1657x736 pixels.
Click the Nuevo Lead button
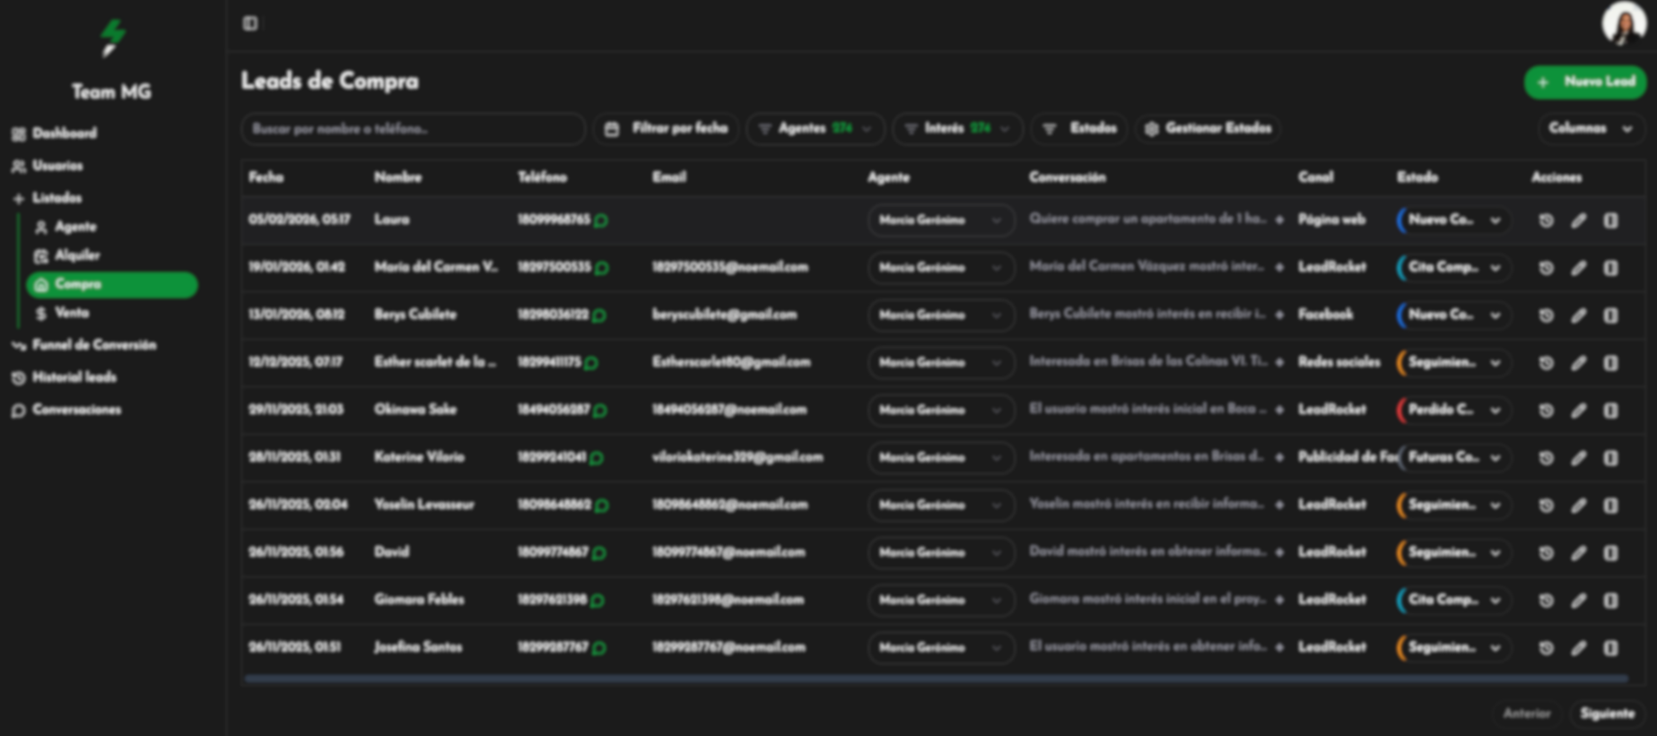tap(1584, 82)
